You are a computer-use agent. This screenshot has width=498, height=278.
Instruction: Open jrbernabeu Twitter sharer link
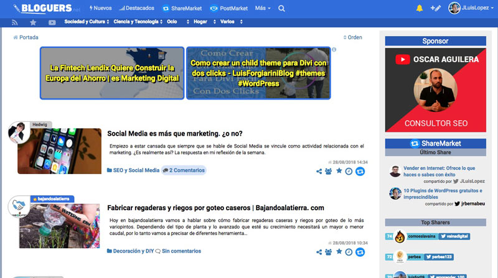(x=470, y=204)
